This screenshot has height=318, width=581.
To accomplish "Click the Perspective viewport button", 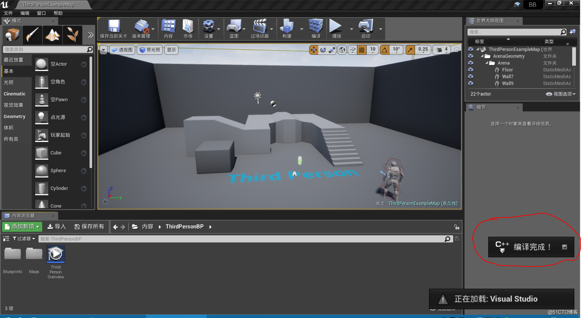I will (122, 50).
